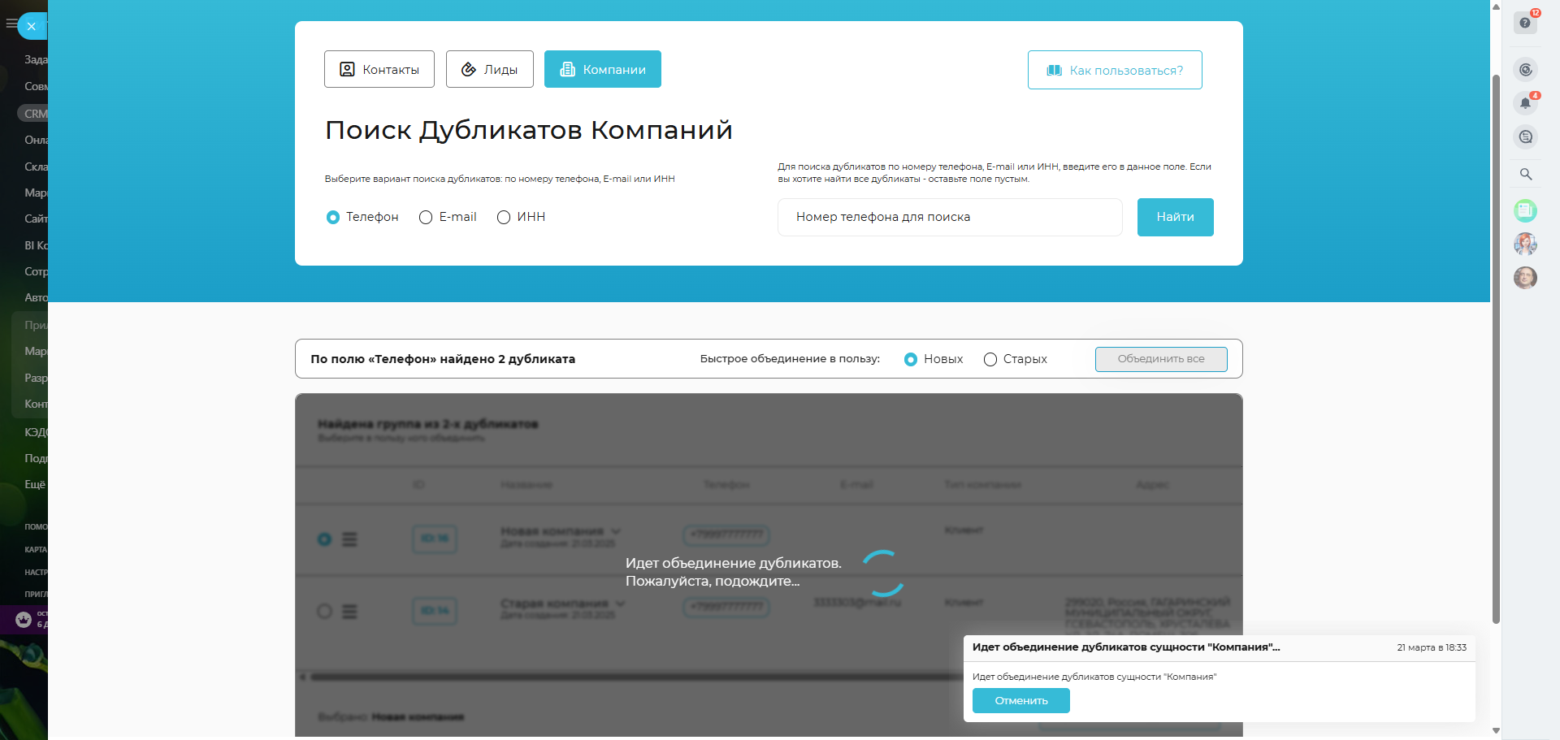
Task: Open the notifications bell icon
Action: (1525, 103)
